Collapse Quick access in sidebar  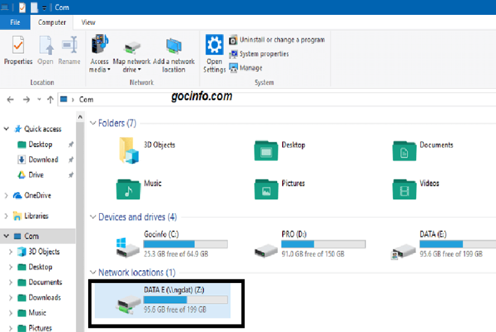coord(6,129)
